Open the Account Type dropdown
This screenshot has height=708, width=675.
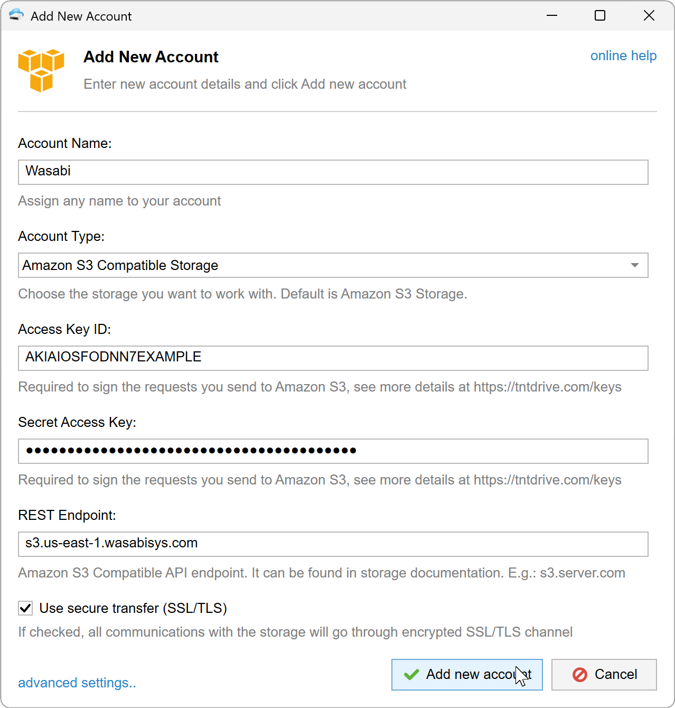[x=333, y=265]
